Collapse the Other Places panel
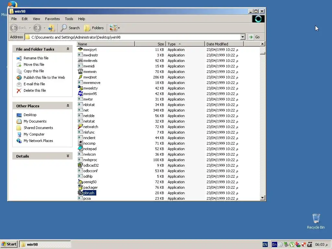Viewport: 332px width, 249px height. 68,105
